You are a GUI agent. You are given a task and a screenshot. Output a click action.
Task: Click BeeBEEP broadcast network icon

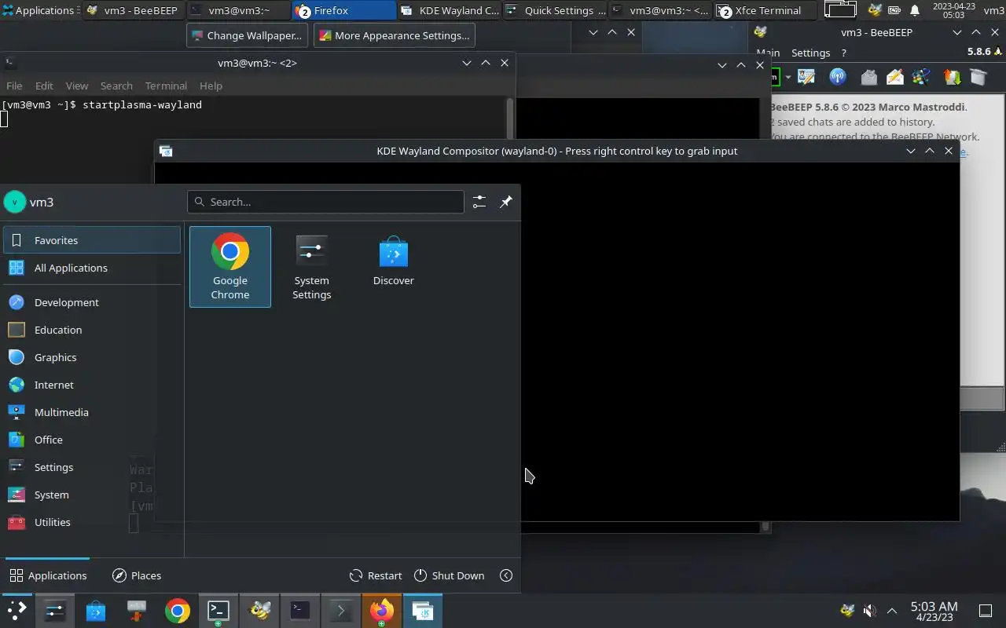point(838,77)
